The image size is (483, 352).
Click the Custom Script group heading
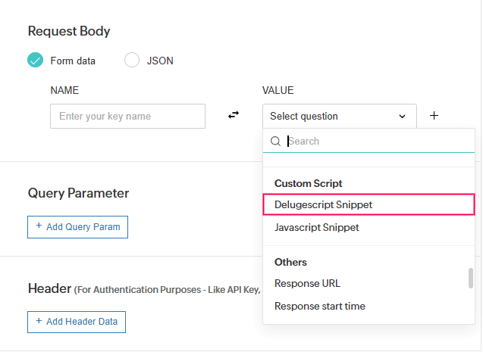click(308, 184)
